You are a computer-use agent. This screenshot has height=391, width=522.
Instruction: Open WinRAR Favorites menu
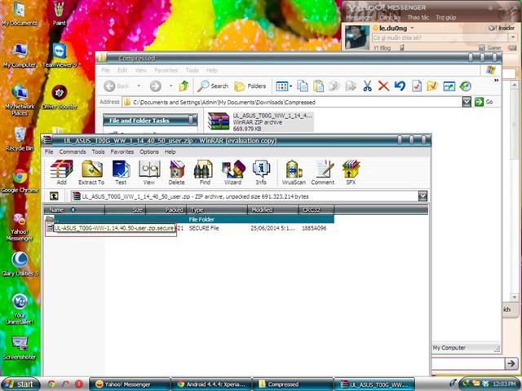coord(122,152)
